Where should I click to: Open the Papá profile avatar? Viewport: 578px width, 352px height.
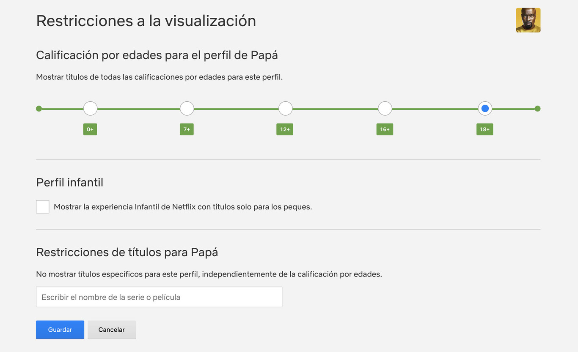(528, 20)
